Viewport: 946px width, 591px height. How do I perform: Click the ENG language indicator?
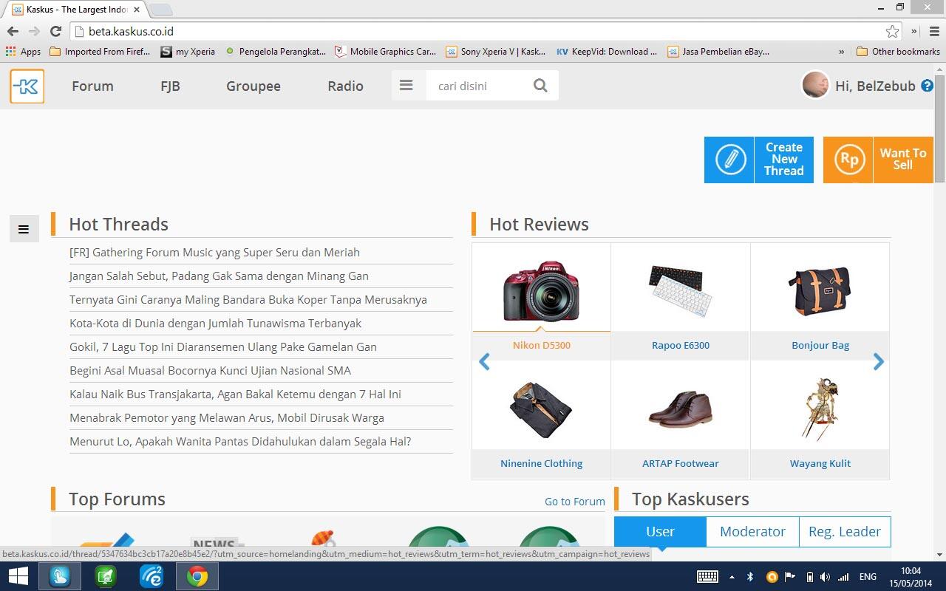point(868,577)
